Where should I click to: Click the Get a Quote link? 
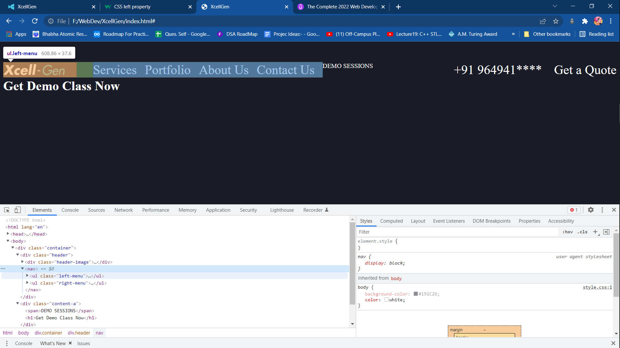point(585,70)
